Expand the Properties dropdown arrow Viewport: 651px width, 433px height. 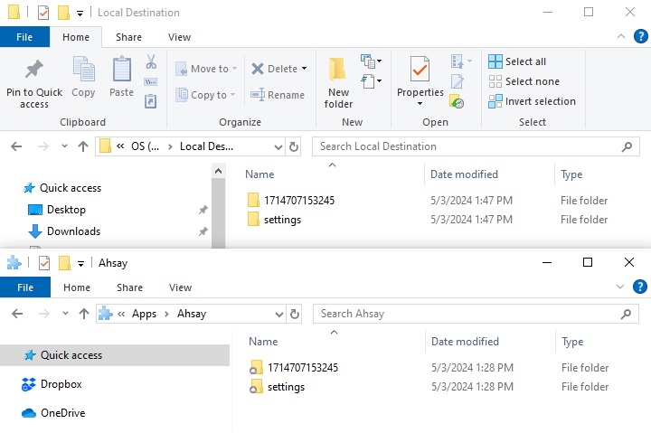pyautogui.click(x=420, y=103)
